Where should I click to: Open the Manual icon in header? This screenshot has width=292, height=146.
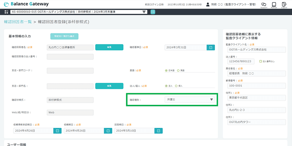[x=274, y=5]
